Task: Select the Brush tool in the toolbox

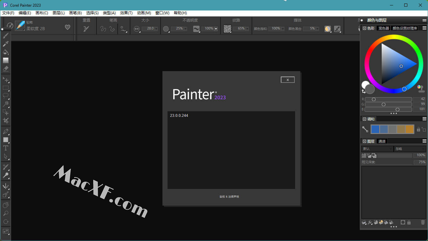Action: 6,36
